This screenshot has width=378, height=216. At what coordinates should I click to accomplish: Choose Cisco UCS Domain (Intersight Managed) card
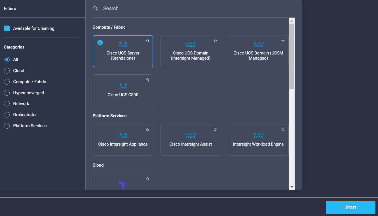pos(191,51)
